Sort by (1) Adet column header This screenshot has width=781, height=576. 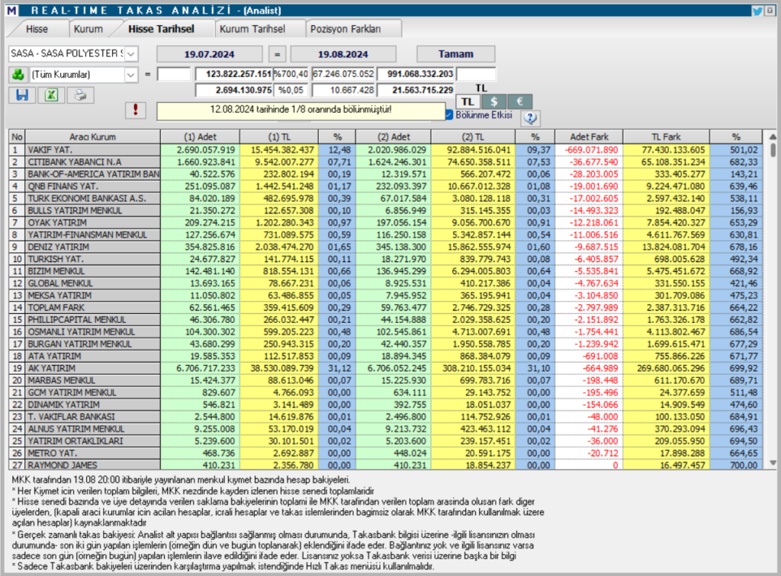201,137
